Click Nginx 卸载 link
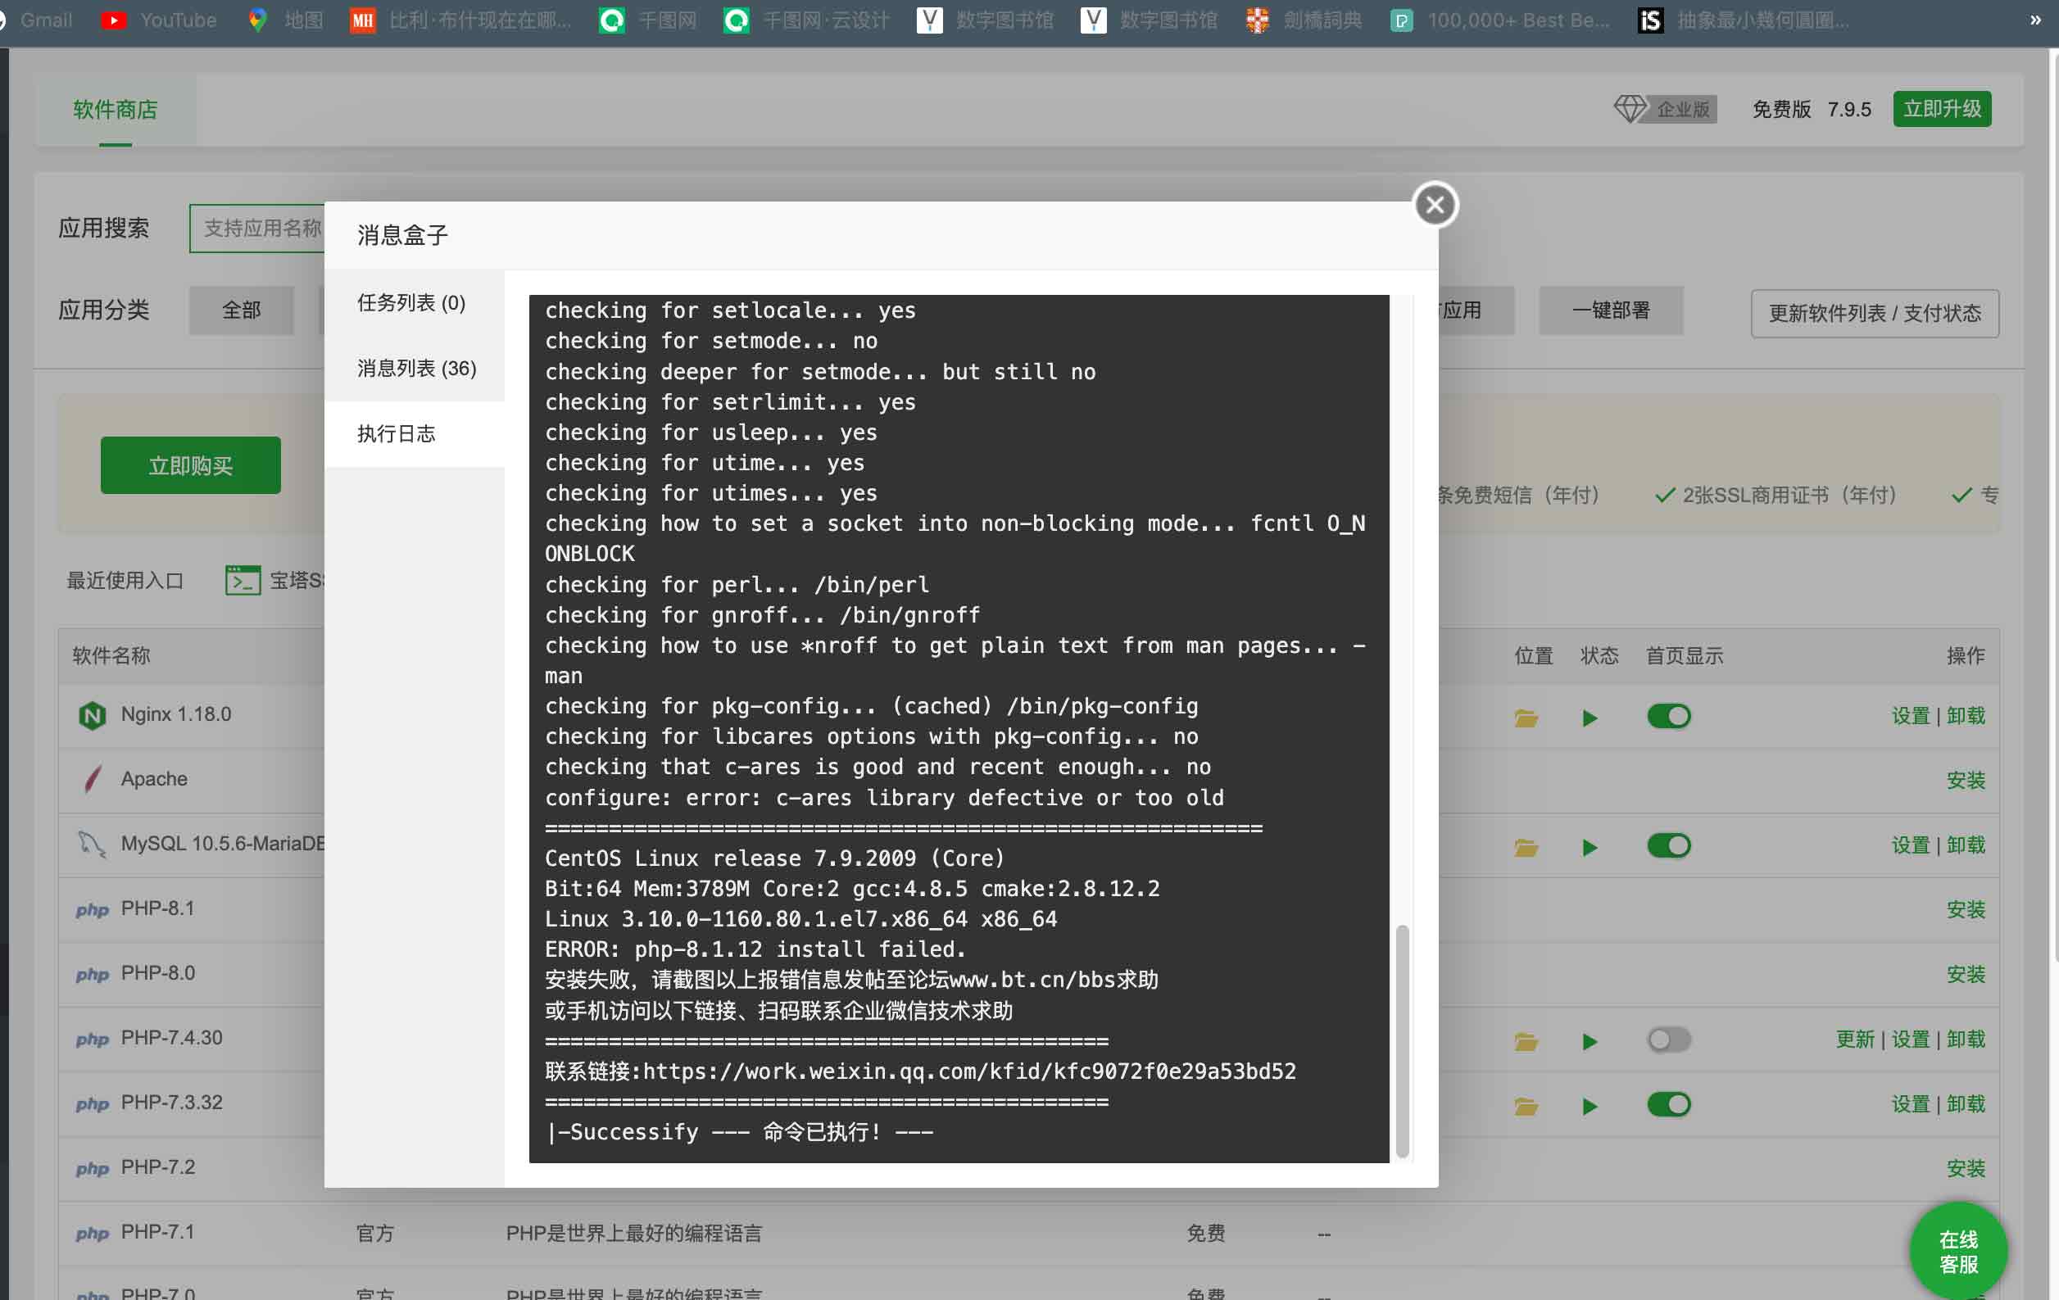This screenshot has height=1300, width=2059. 1966,715
